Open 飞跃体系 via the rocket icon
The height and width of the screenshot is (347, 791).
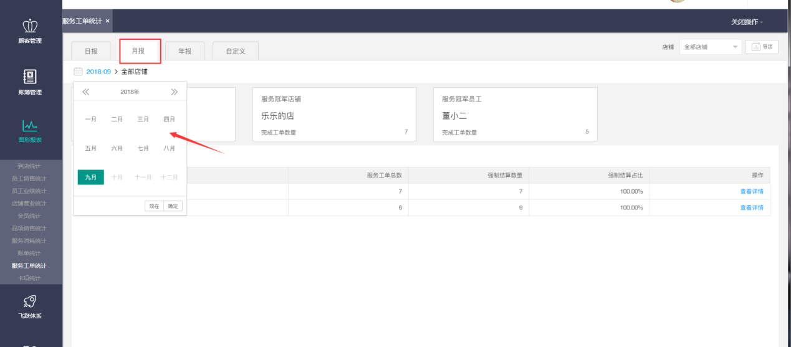[30, 302]
